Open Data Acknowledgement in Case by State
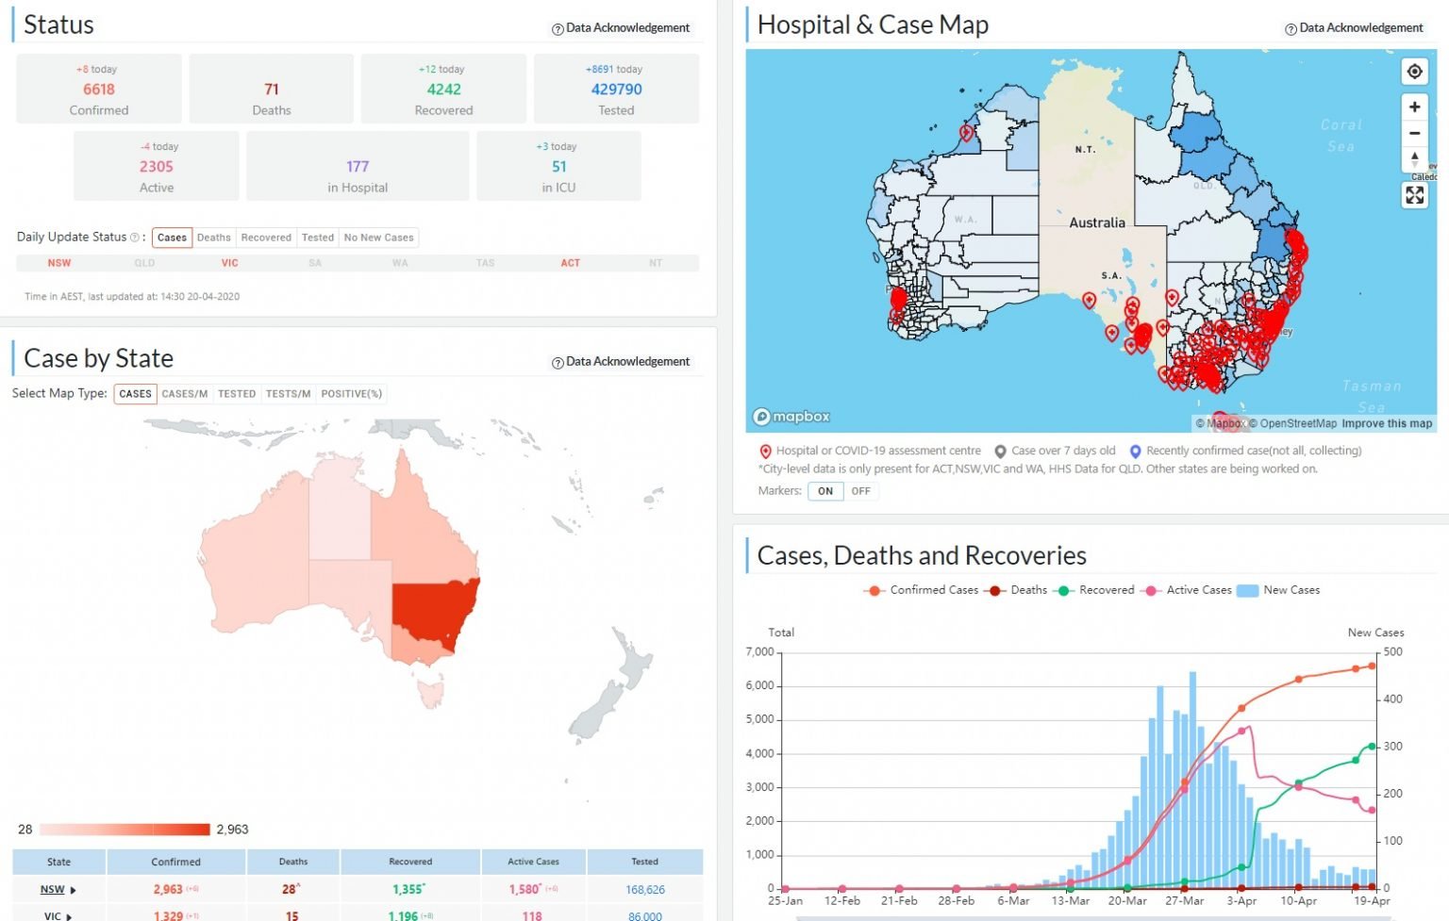Image resolution: width=1449 pixels, height=921 pixels. pos(621,362)
